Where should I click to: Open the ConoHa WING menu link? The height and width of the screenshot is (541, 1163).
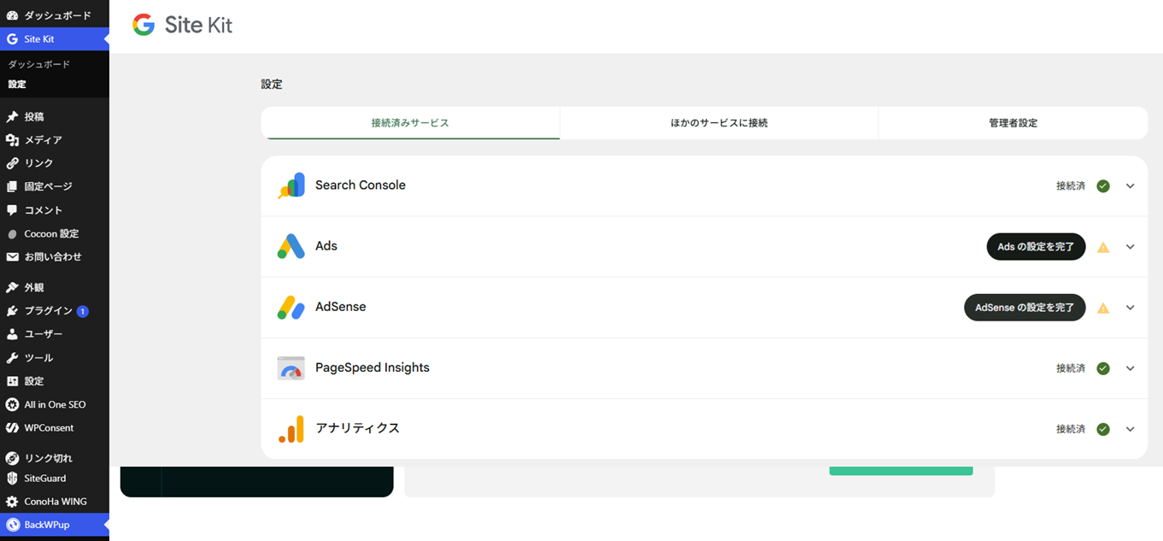(x=55, y=502)
